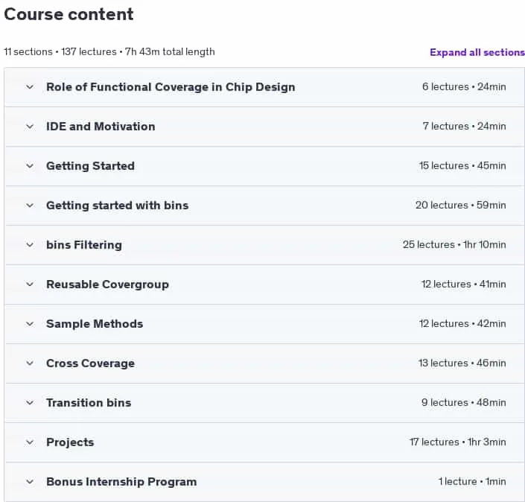Click chevron beside Transition bins
Screen dimensions: 525x502
coord(30,402)
